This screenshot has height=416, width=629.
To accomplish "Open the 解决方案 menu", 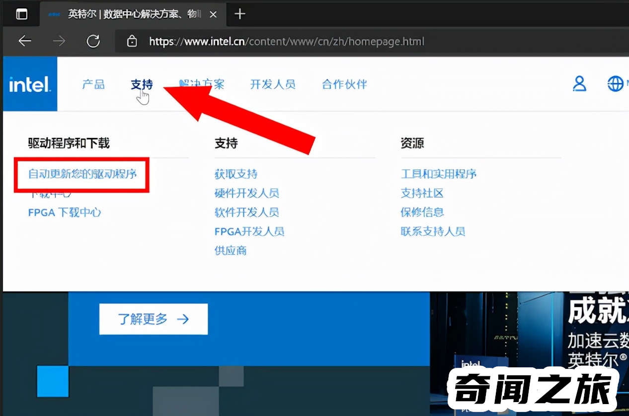I will [x=202, y=84].
